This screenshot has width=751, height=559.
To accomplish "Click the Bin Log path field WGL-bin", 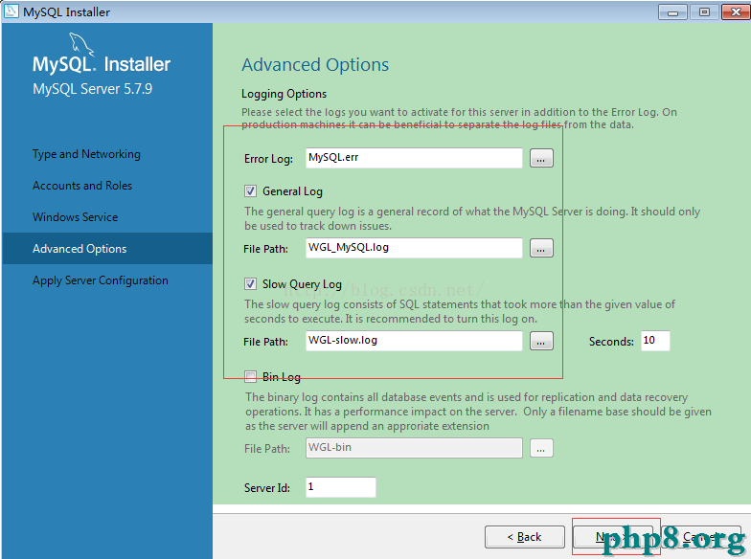I will tap(414, 448).
